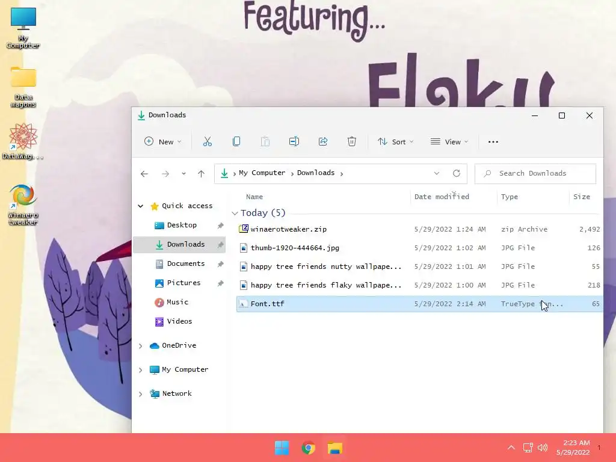This screenshot has width=616, height=462.
Task: Select Desktop in Quick access
Action: [x=179, y=225]
